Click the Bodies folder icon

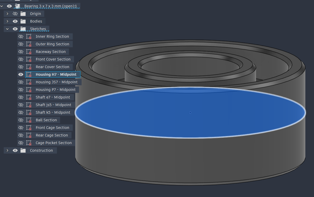(x=23, y=21)
